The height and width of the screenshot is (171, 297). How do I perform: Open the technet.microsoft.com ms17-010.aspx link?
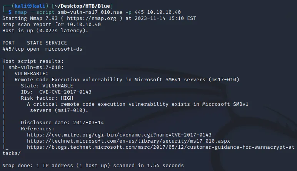pyautogui.click(x=128, y=141)
